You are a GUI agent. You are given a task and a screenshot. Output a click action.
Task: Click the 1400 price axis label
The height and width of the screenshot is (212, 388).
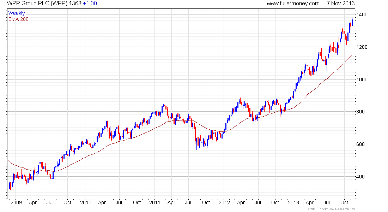362,14
